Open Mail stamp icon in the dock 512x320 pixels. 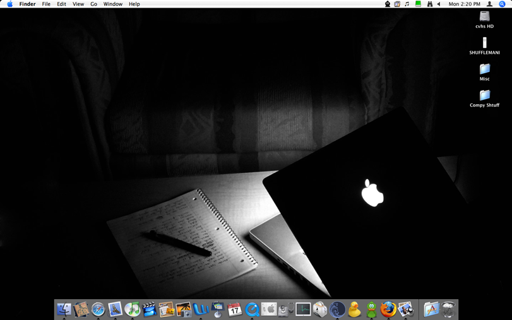115,309
